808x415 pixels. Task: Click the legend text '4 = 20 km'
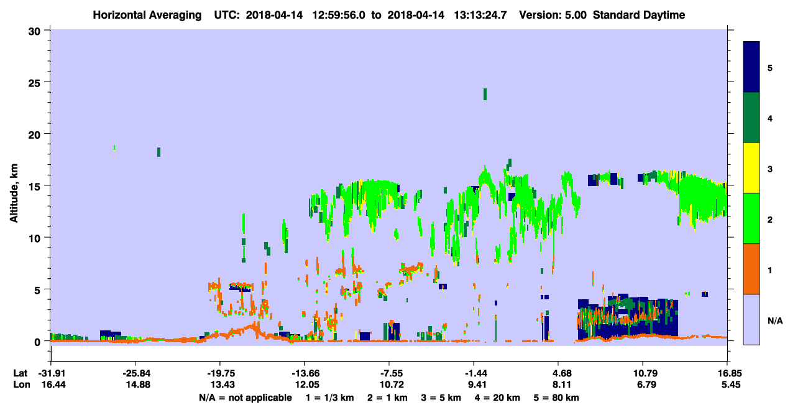497,398
